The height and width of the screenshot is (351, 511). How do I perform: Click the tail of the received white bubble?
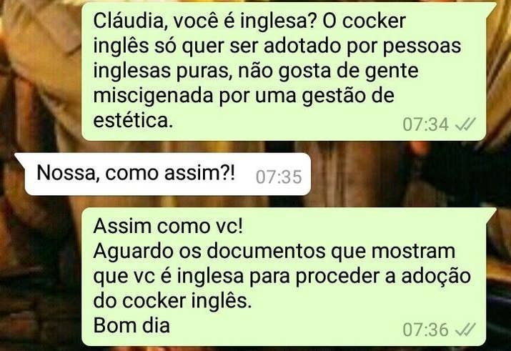(x=21, y=159)
